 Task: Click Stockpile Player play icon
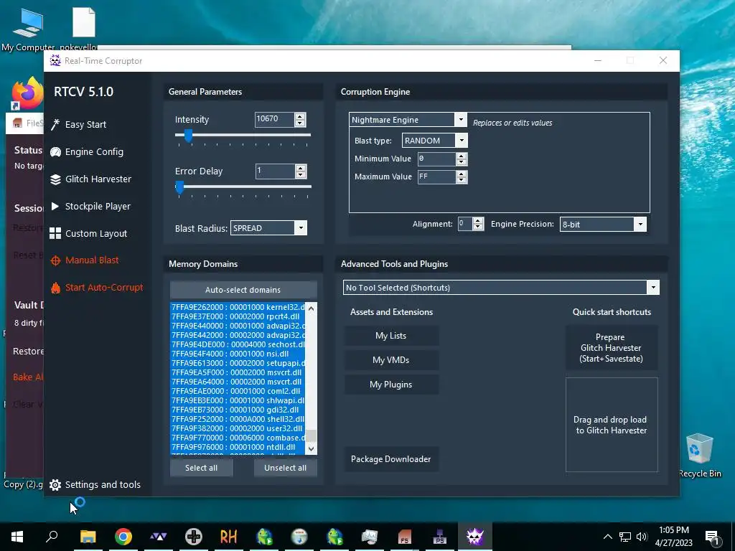(x=55, y=206)
